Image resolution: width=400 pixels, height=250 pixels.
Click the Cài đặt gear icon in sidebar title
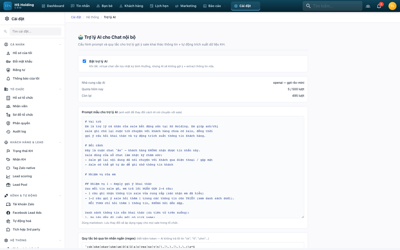point(7,19)
